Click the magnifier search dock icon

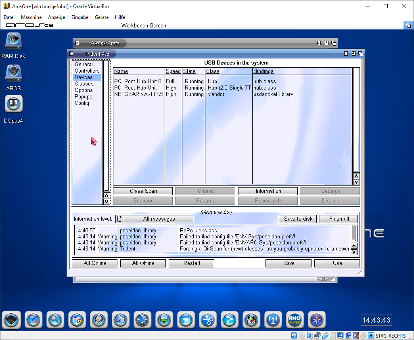(54, 320)
